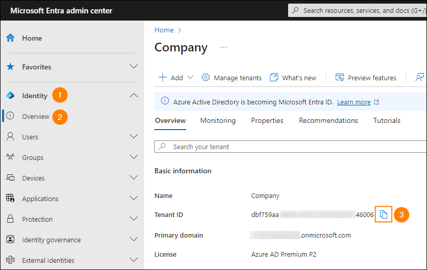
Task: Click the Tenant ID value dbf759aa
Action: (265, 215)
